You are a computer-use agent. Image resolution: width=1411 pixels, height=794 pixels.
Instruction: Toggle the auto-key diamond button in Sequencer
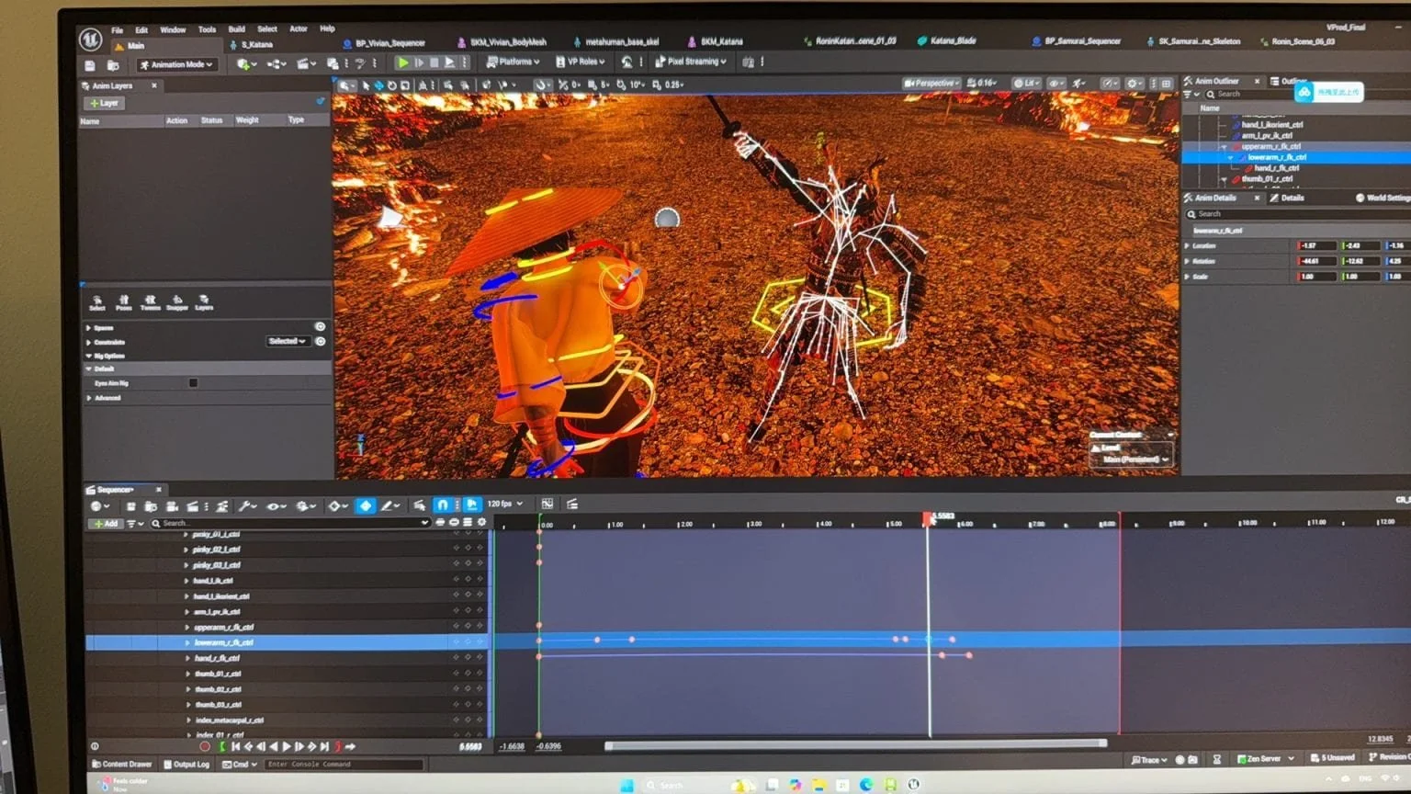click(366, 505)
